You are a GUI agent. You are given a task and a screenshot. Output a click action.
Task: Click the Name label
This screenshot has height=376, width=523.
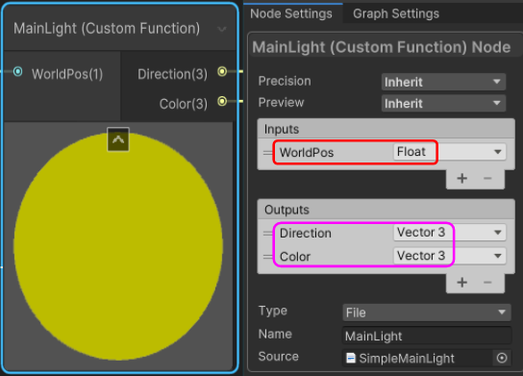275,334
